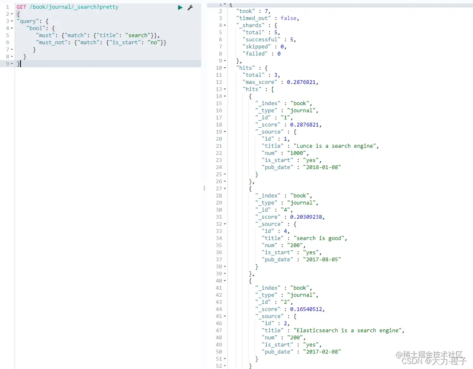473x369 pixels.
Task: Collapse the "hits" array fold at line 13
Action: tap(225, 89)
